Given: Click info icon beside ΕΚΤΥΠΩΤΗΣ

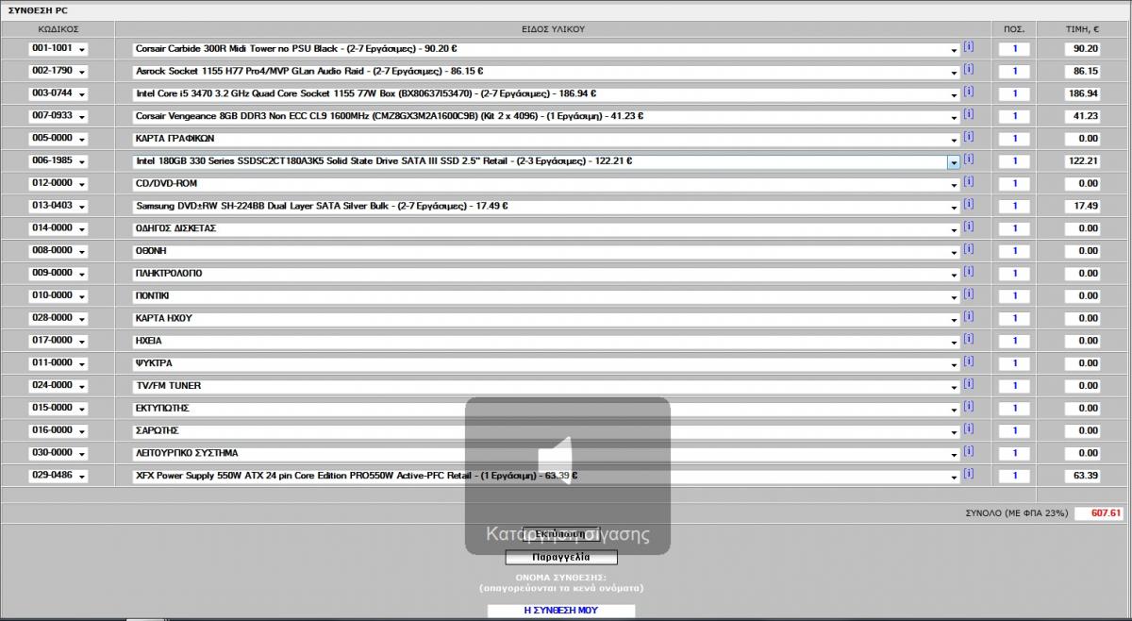Looking at the screenshot, I should (968, 407).
